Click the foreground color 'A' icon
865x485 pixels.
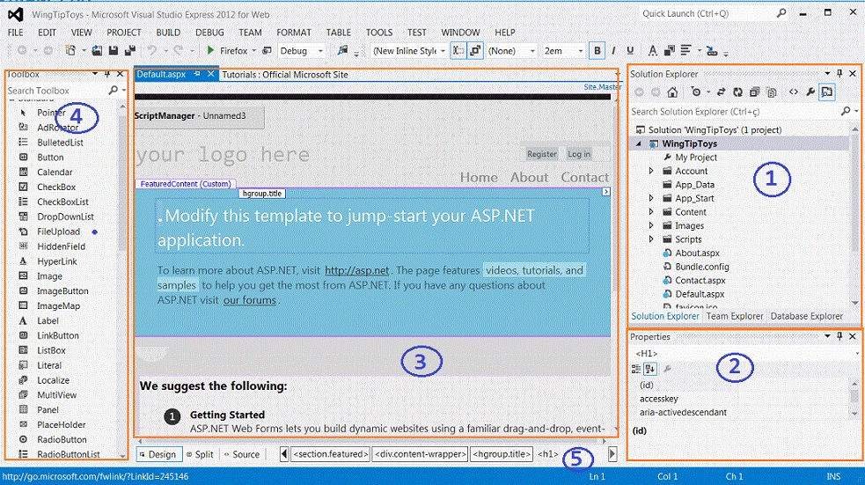pos(653,51)
